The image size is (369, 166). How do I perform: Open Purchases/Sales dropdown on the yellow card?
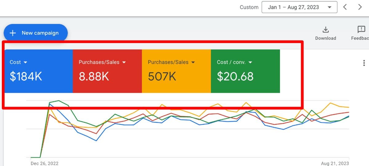(172, 62)
